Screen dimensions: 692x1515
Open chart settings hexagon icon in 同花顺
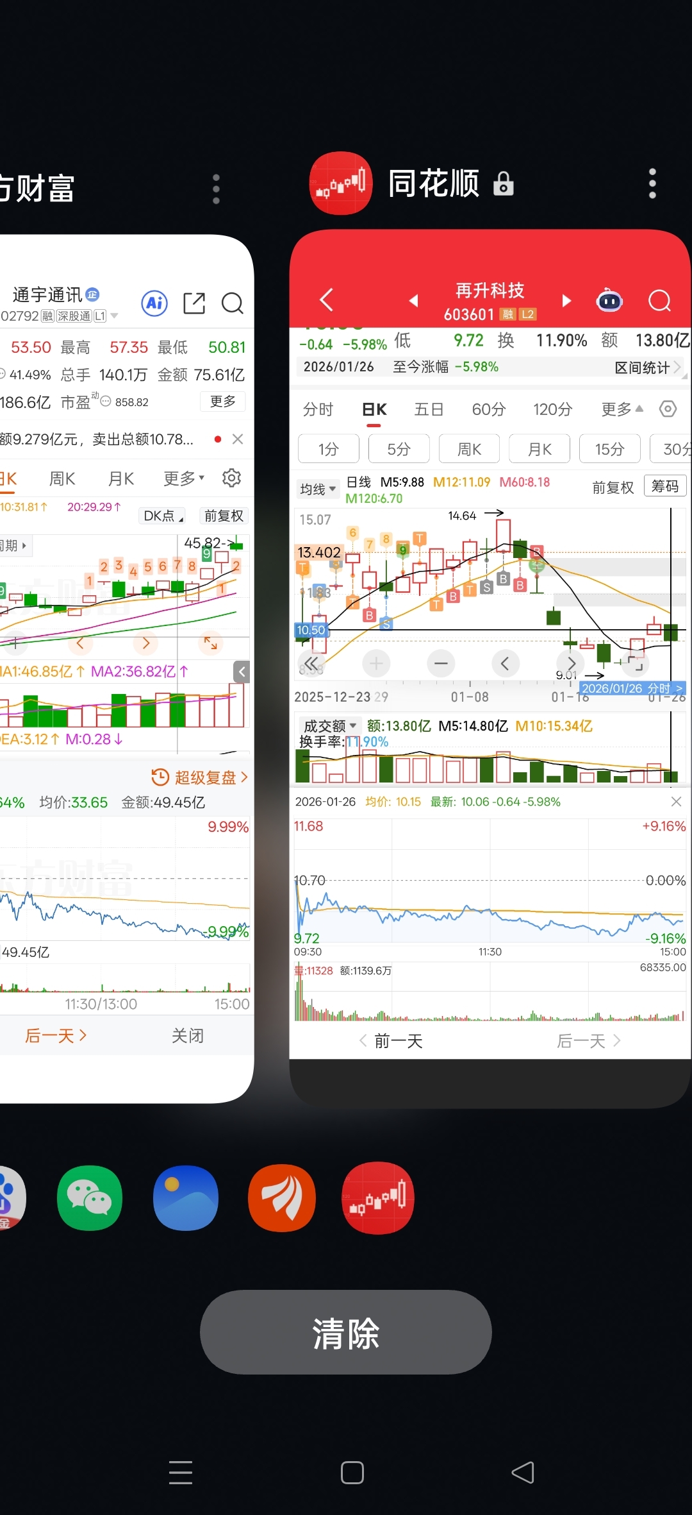[x=668, y=409]
